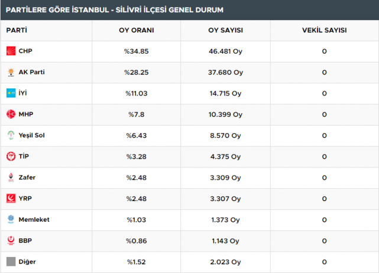
Task: Click the CHP party logo icon
Action: click(11, 51)
